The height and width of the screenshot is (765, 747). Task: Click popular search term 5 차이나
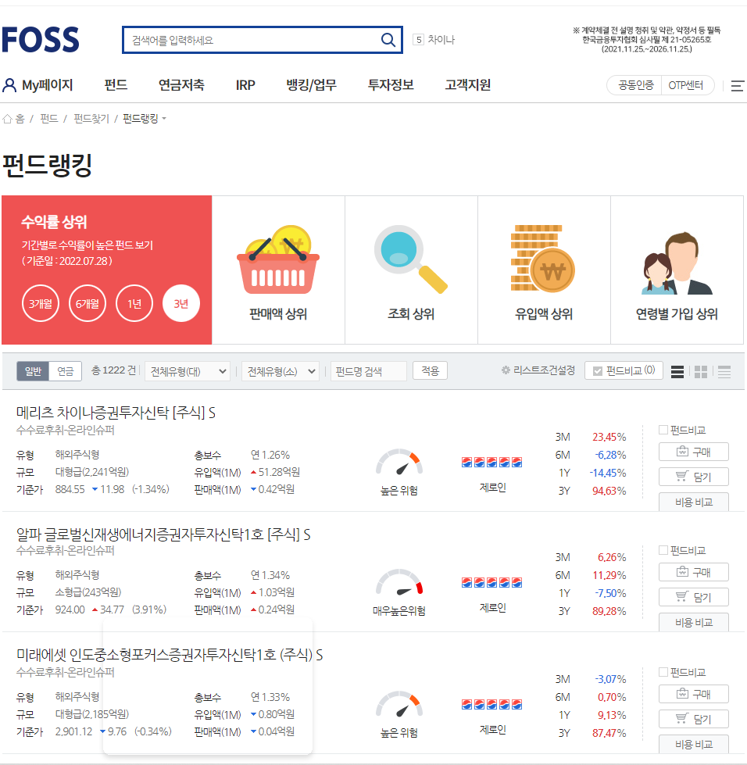pyautogui.click(x=434, y=40)
